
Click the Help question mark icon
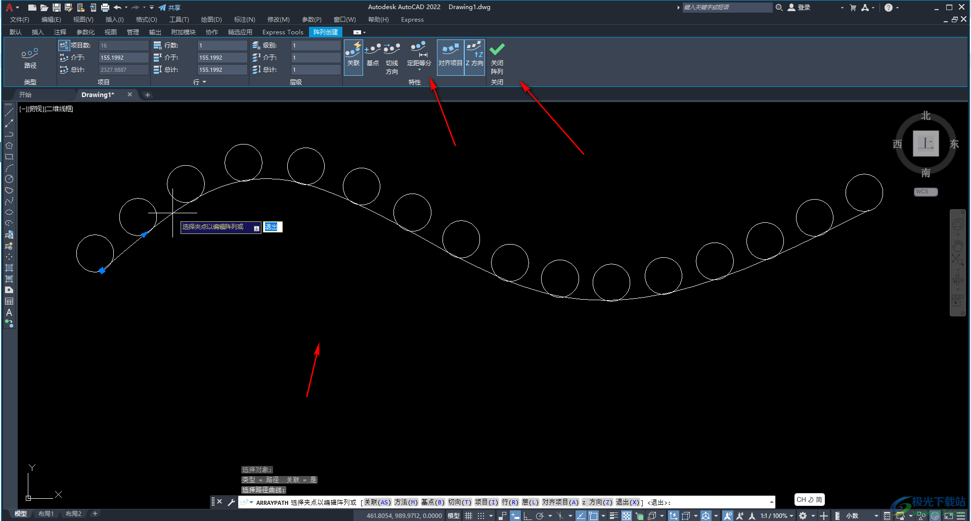(x=889, y=8)
